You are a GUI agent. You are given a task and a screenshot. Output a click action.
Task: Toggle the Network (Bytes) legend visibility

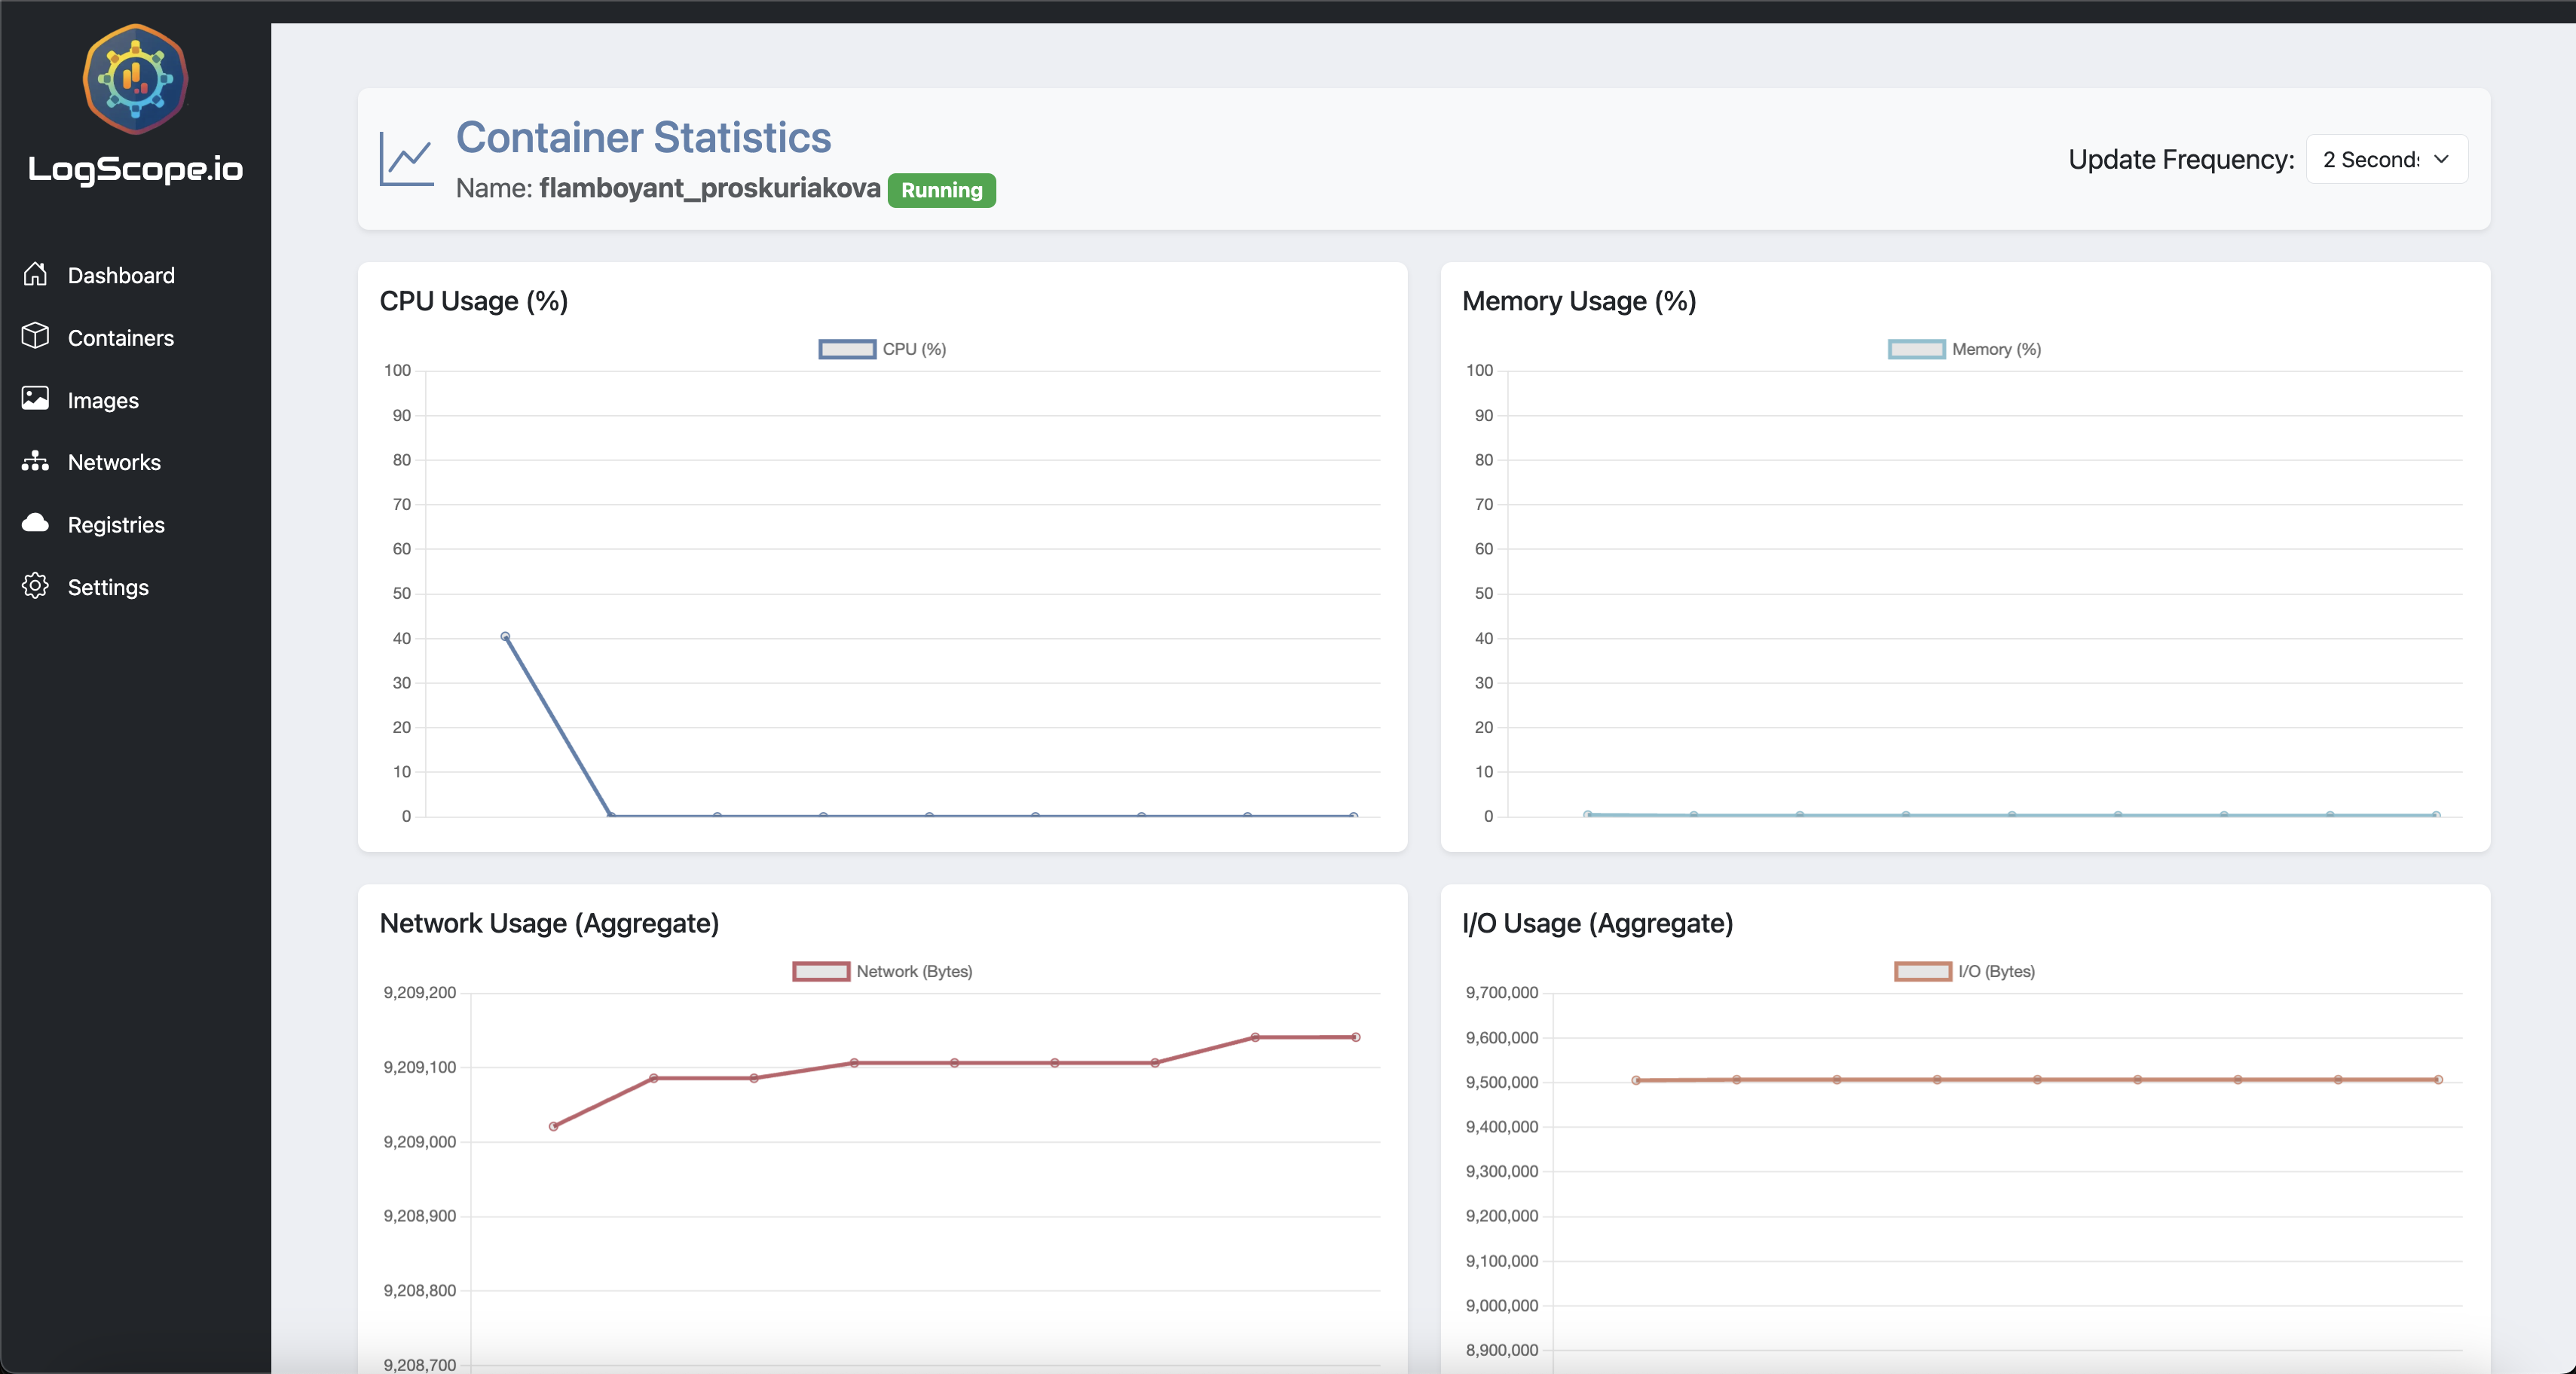pyautogui.click(x=882, y=970)
